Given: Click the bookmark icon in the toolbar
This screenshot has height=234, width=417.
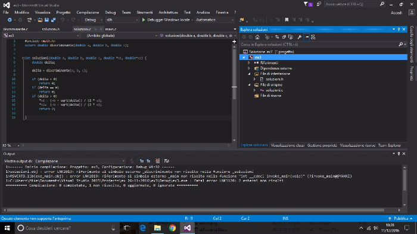Looking at the screenshot, I should coord(287,20).
